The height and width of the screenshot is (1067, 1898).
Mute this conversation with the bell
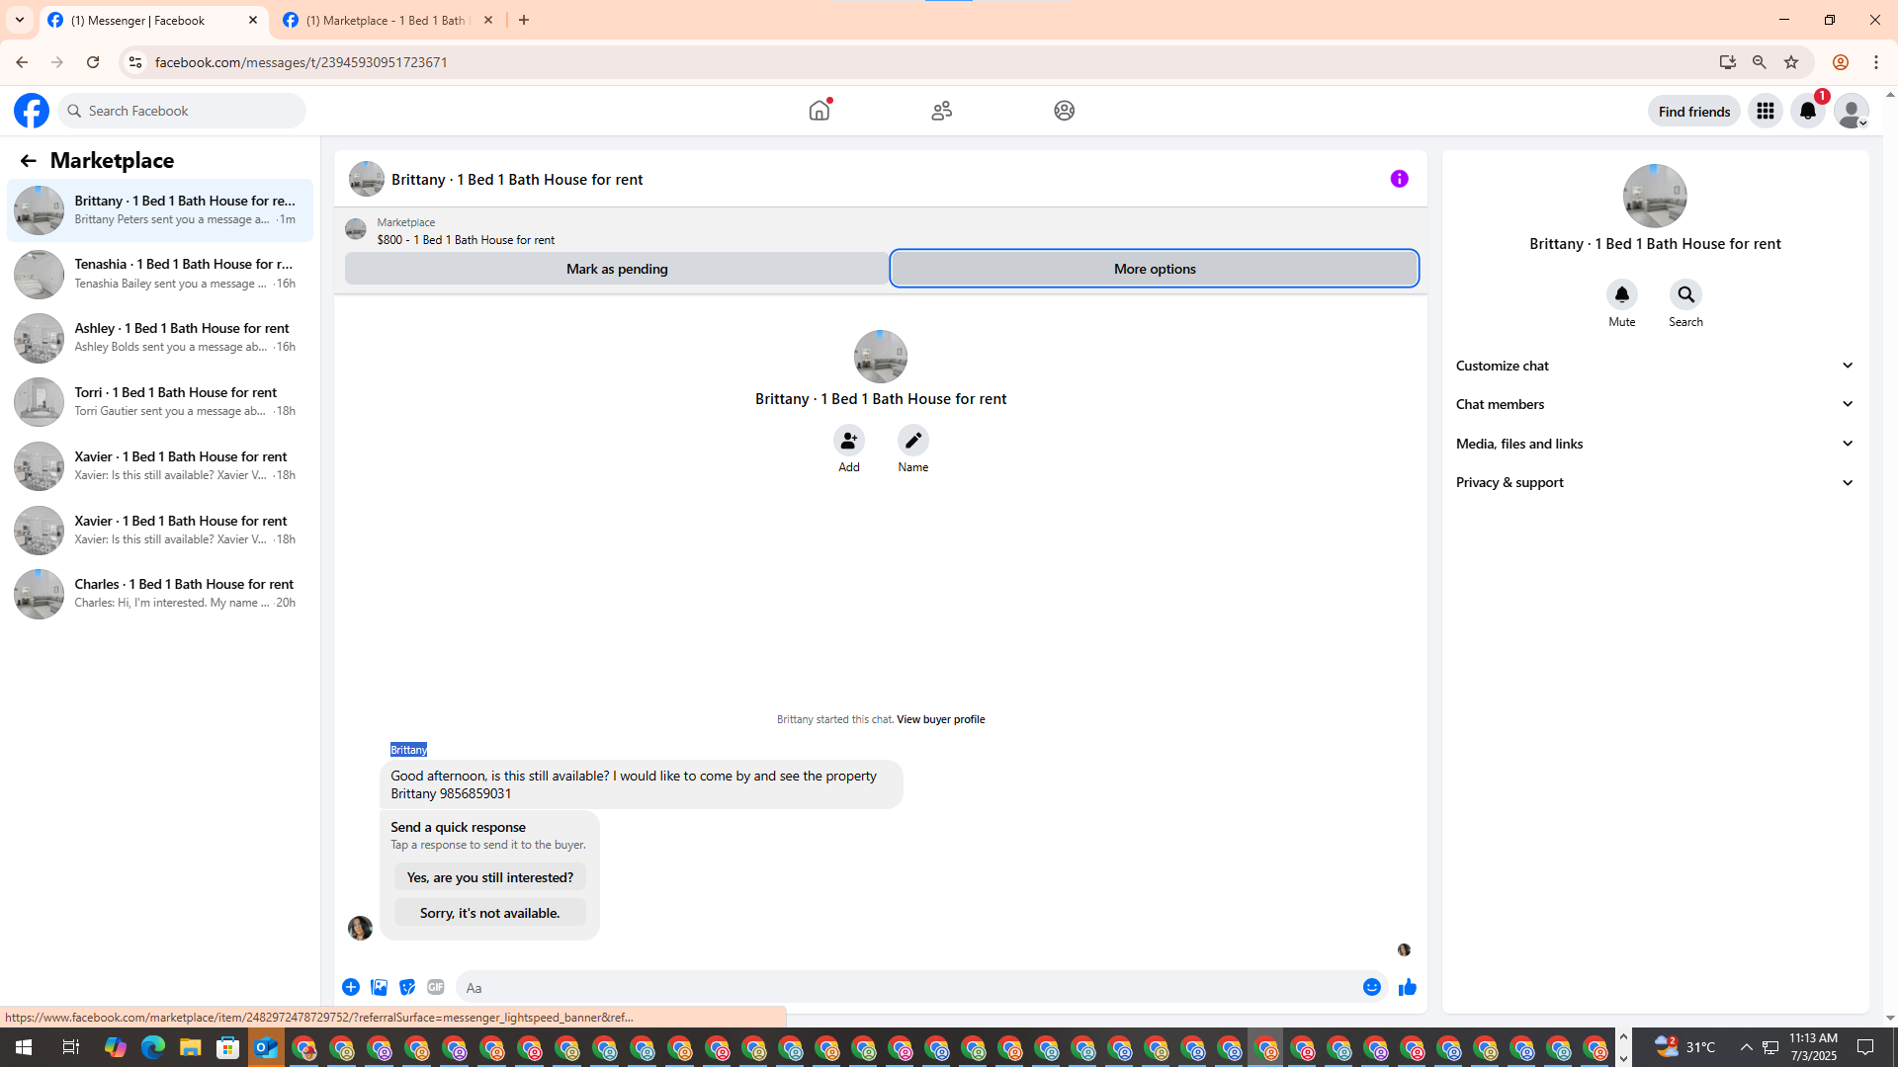pyautogui.click(x=1621, y=294)
